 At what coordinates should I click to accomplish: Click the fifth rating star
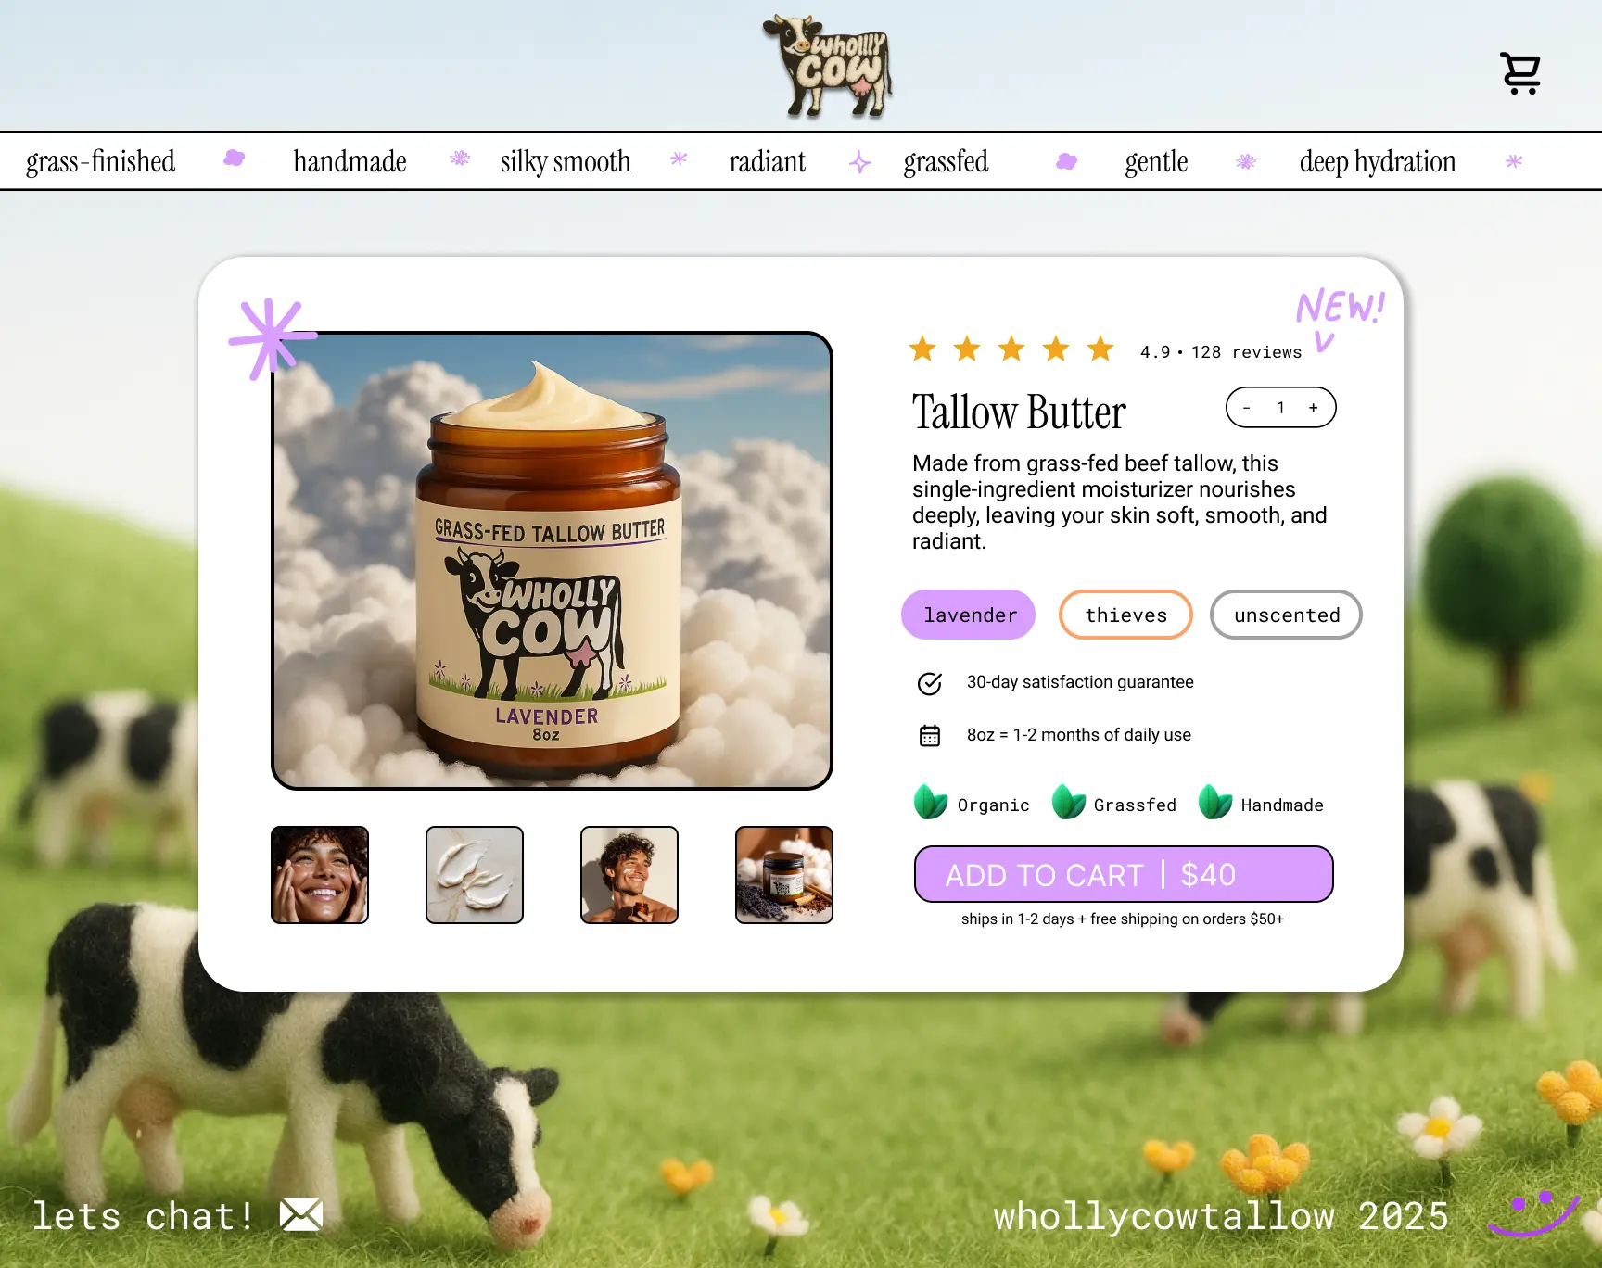pyautogui.click(x=1100, y=349)
